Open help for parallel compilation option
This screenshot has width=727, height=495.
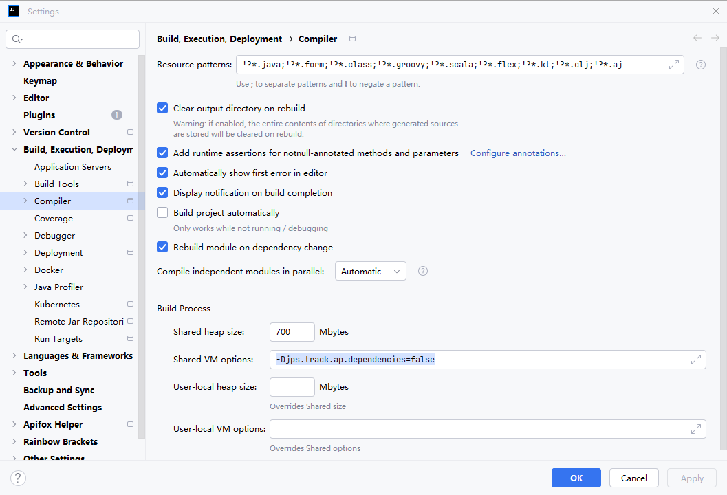tap(423, 271)
